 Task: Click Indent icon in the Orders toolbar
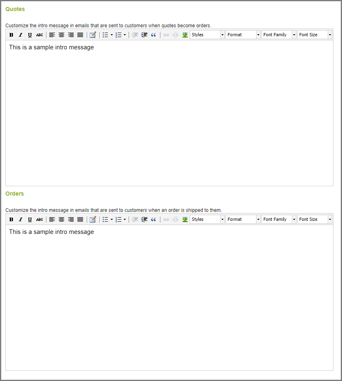point(144,219)
